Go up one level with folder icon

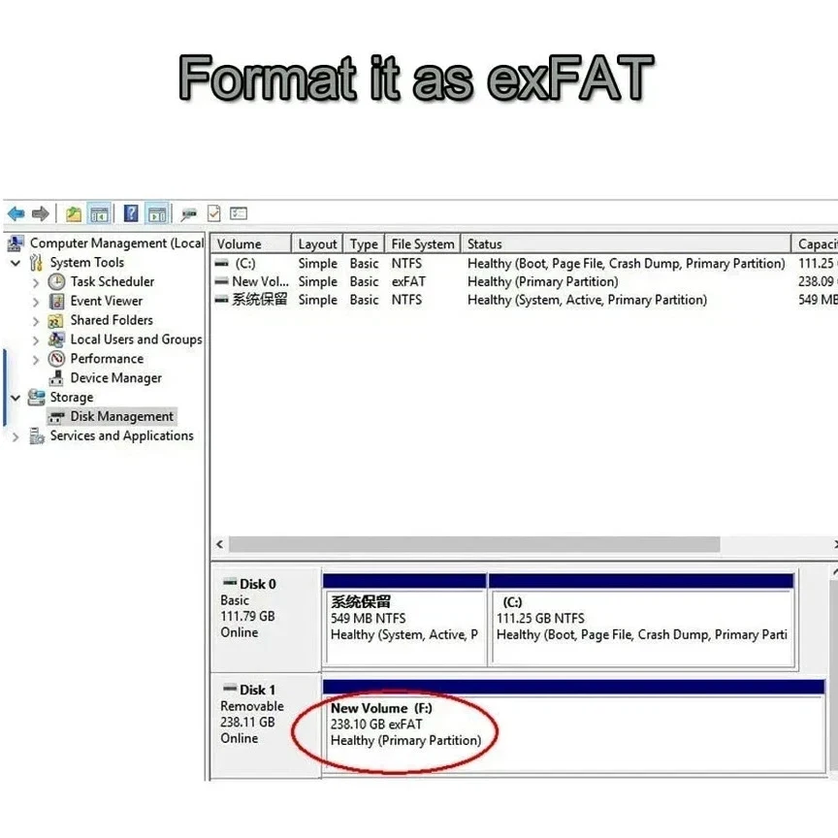coord(73,213)
